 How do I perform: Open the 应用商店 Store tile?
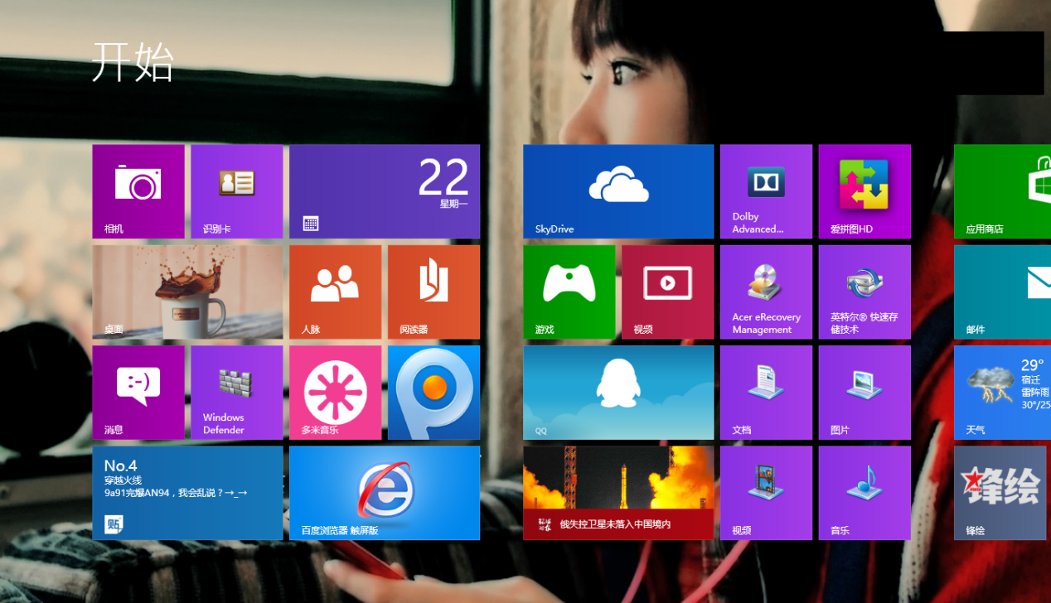point(1002,191)
